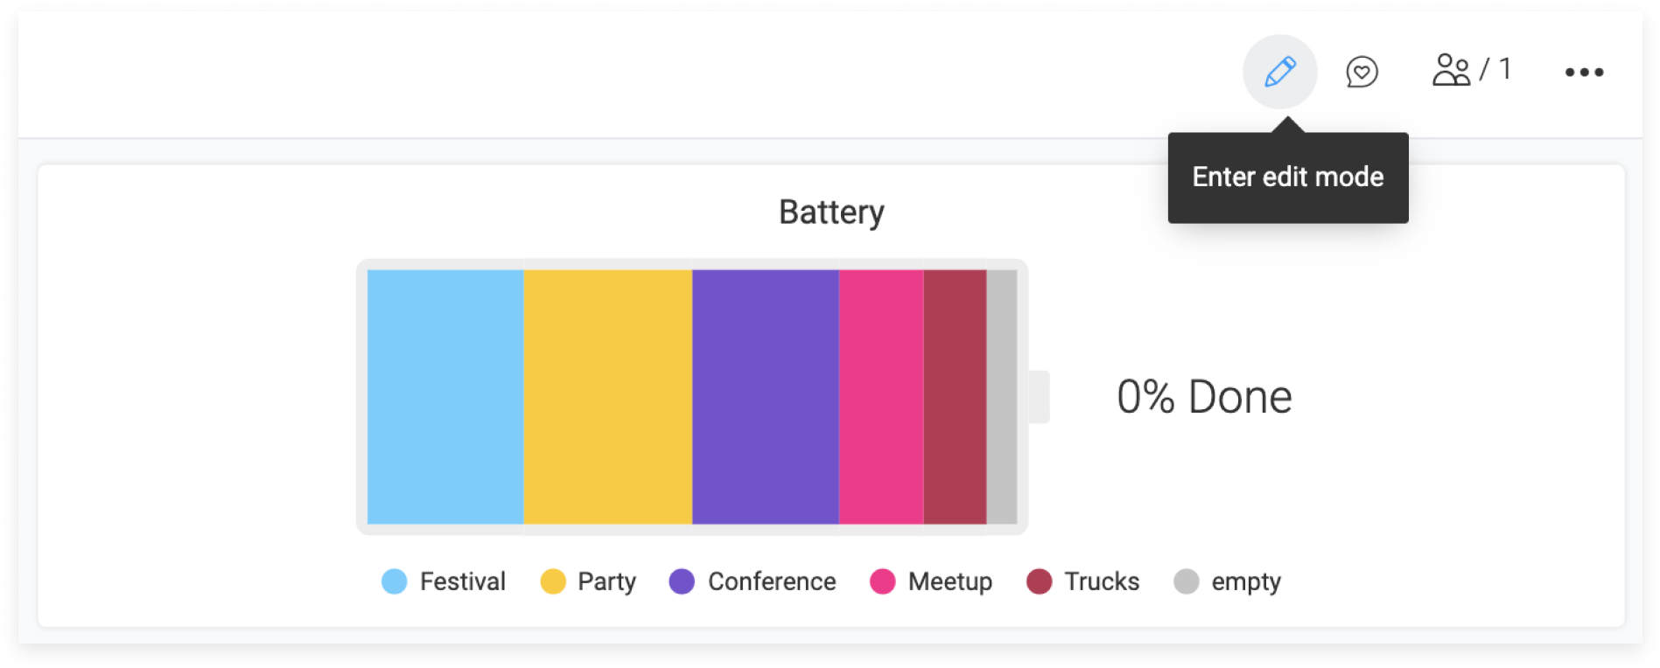Screen dimensions: 1660x668
Task: Open the three-dot more options menu
Action: tap(1584, 72)
